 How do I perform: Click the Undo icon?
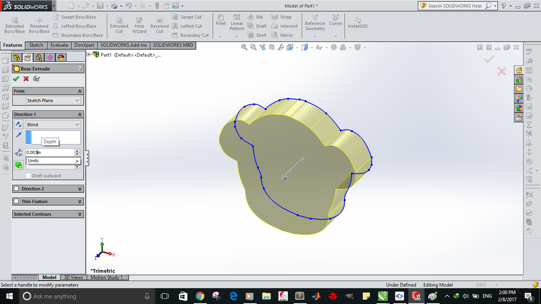coord(128,6)
